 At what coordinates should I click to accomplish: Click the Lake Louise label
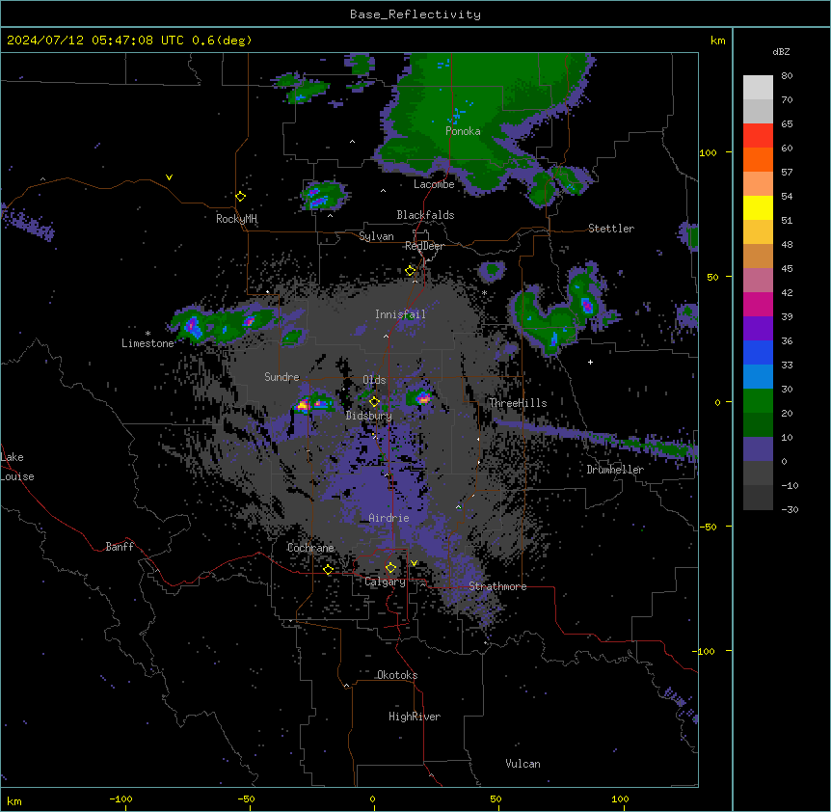[x=17, y=467]
